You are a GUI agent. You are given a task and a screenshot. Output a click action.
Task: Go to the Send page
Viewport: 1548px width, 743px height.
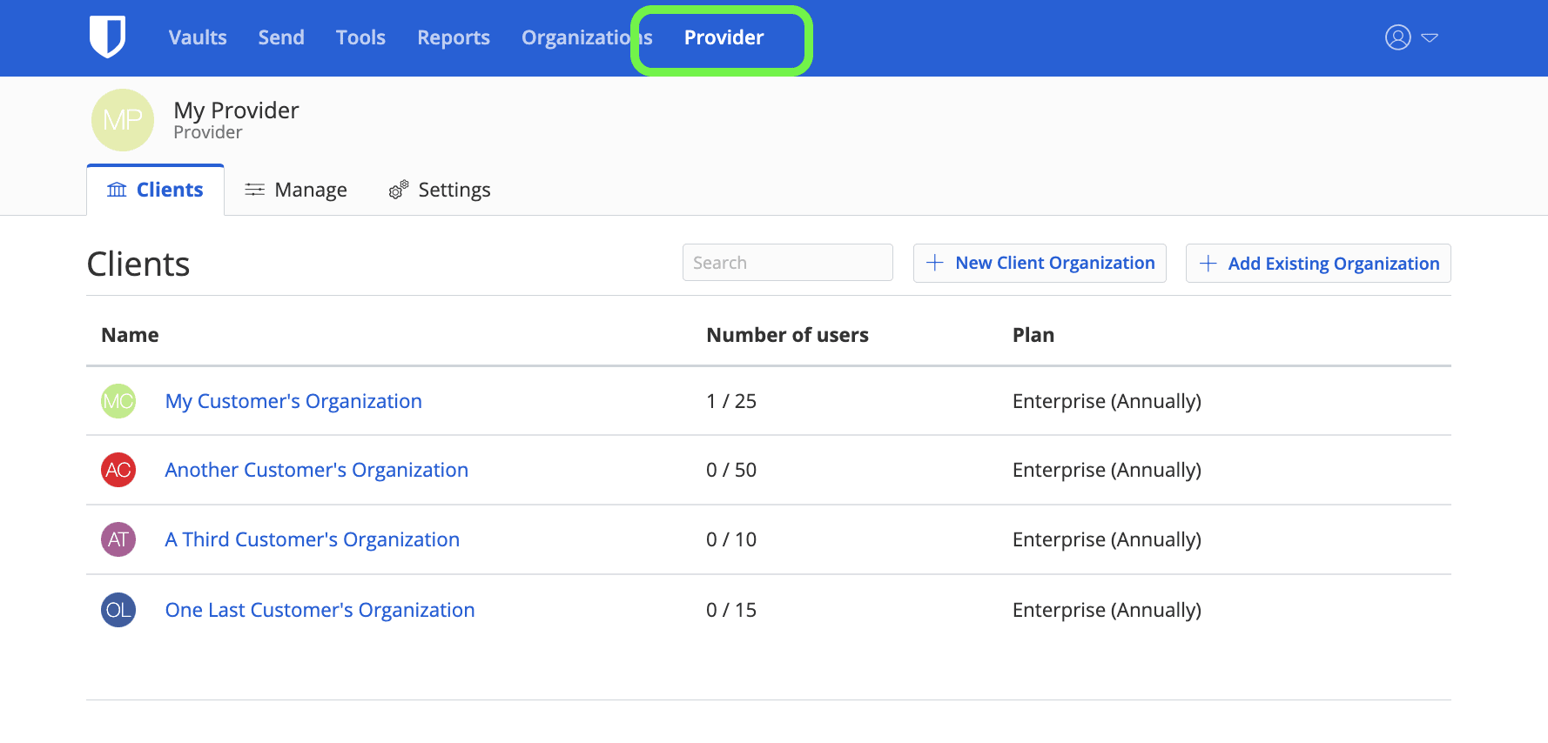[281, 37]
